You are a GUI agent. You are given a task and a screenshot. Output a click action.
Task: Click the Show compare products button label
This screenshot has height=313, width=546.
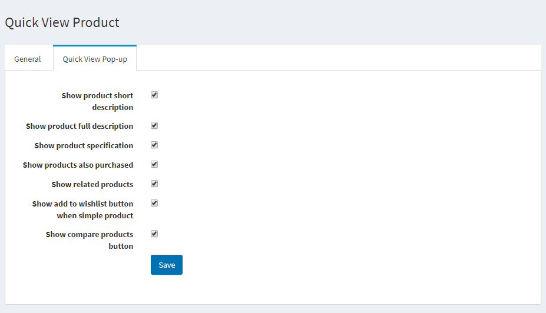(90, 240)
